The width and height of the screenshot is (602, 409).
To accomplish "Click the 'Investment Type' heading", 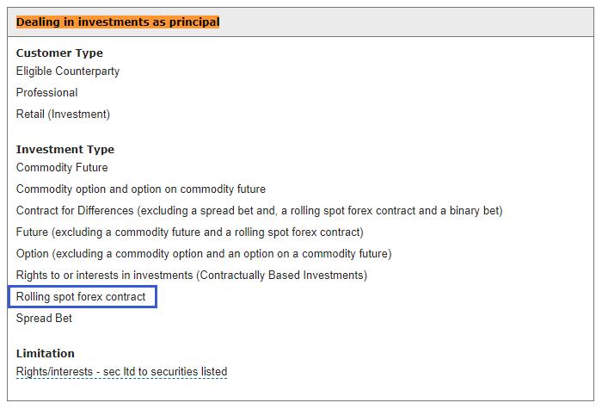I will pyautogui.click(x=65, y=150).
